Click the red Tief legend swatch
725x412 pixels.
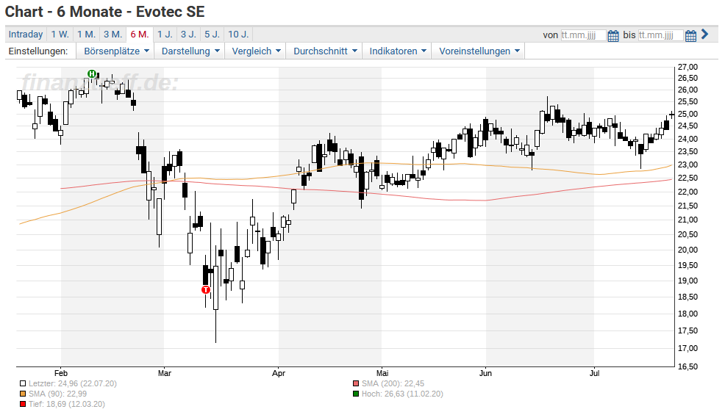coord(23,404)
